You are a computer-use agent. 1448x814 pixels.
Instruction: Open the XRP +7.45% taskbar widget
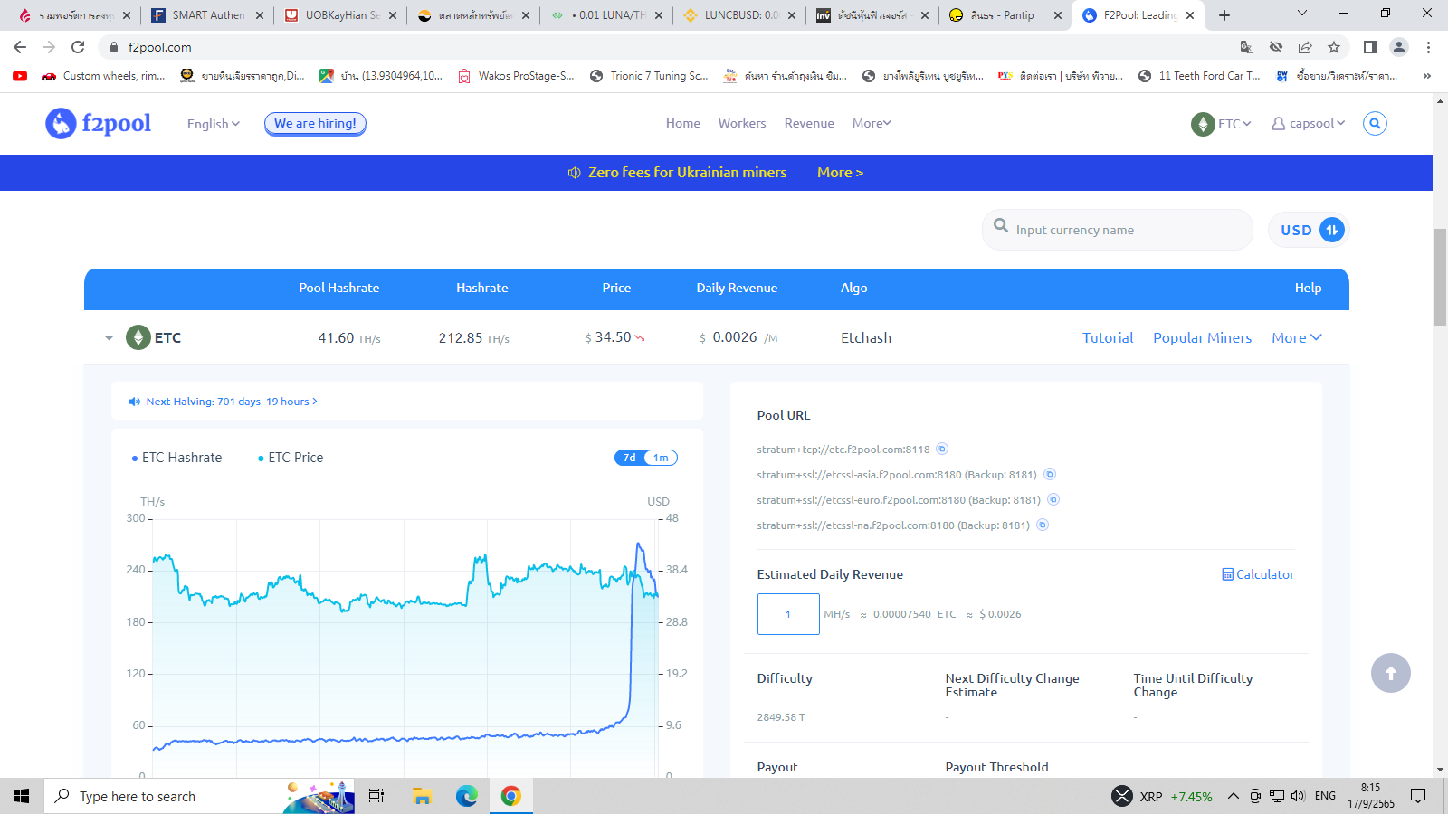(x=1162, y=796)
